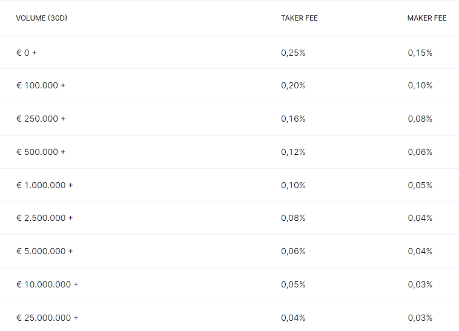Select the € 0 + volume tier
Screen dimensions: 459x331
click(27, 53)
